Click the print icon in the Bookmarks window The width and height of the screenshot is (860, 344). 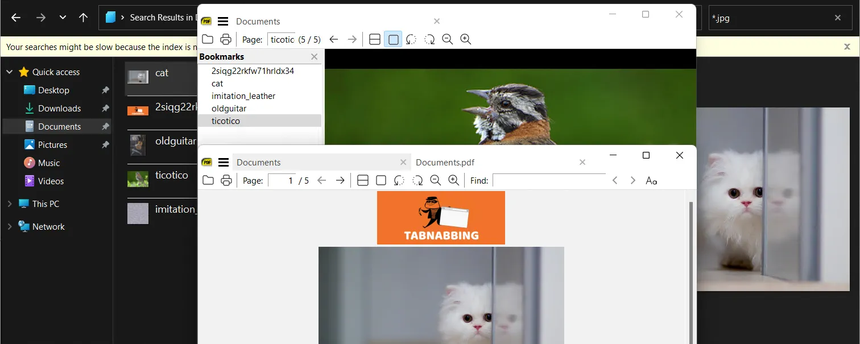click(226, 39)
